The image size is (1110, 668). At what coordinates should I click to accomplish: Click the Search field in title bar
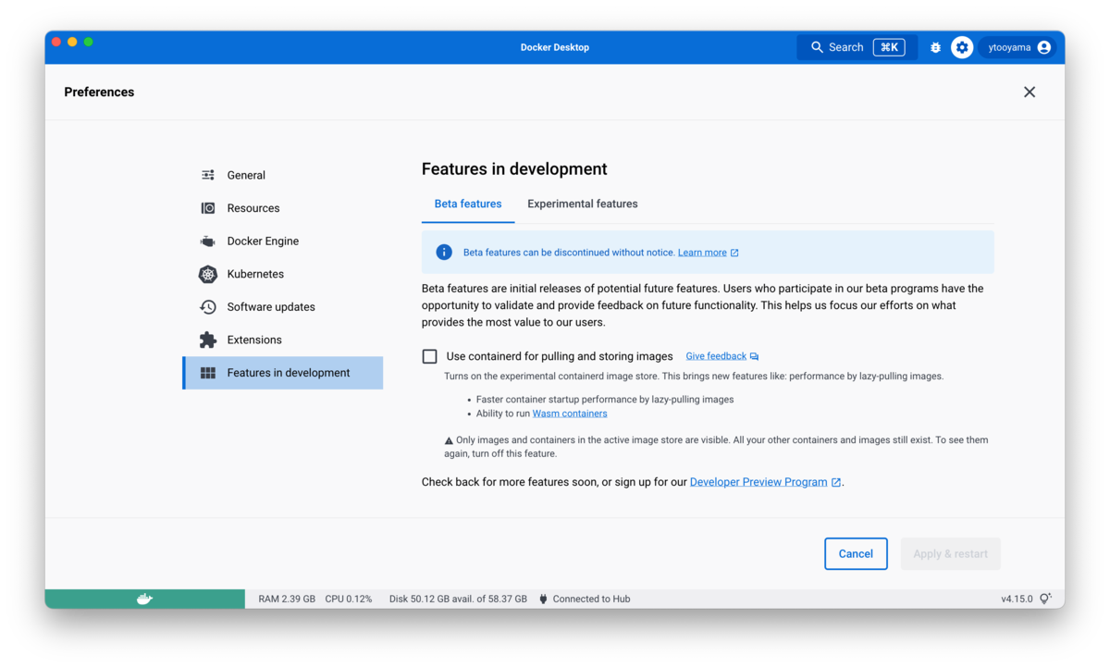click(857, 47)
